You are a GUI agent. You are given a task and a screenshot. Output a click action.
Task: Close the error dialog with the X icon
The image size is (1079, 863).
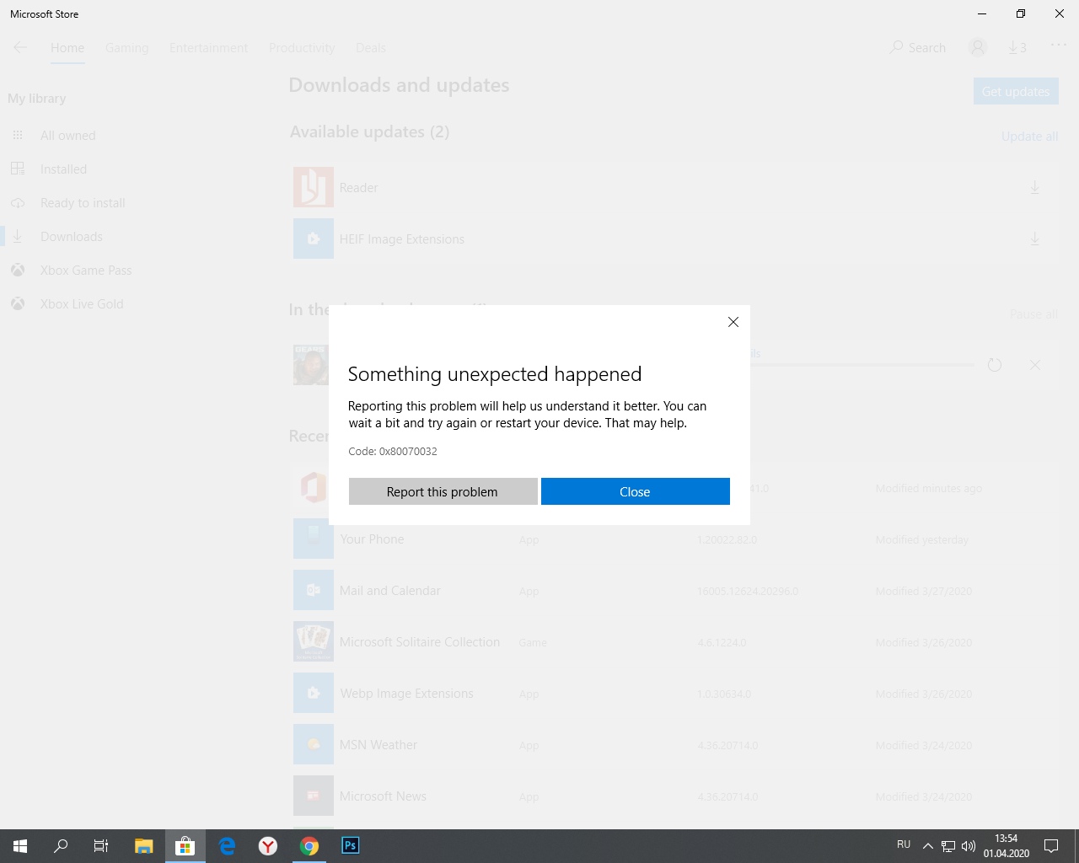click(733, 322)
